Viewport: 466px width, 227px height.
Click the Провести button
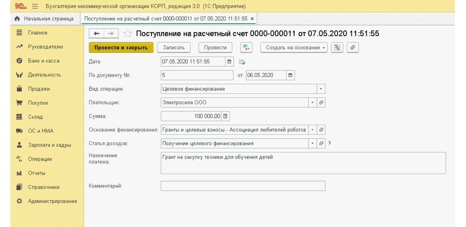click(x=216, y=47)
